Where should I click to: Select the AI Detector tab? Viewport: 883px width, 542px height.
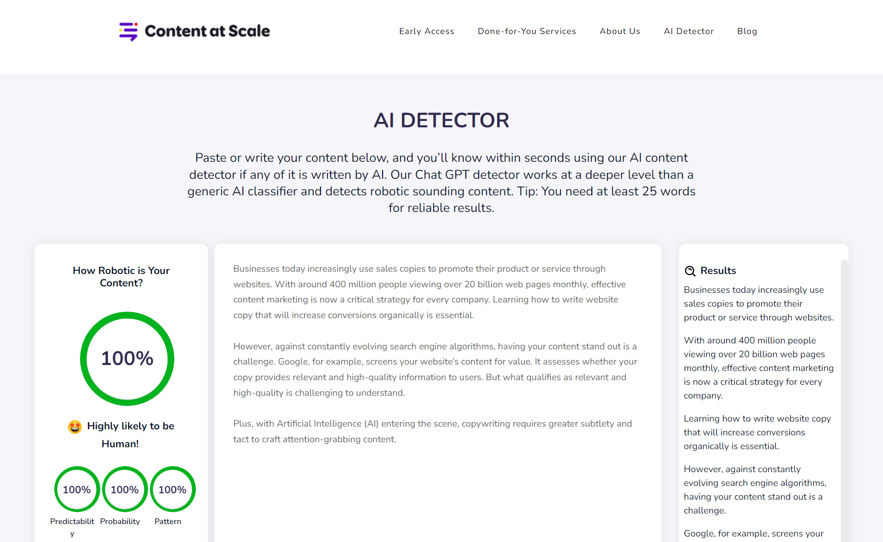[x=689, y=31]
